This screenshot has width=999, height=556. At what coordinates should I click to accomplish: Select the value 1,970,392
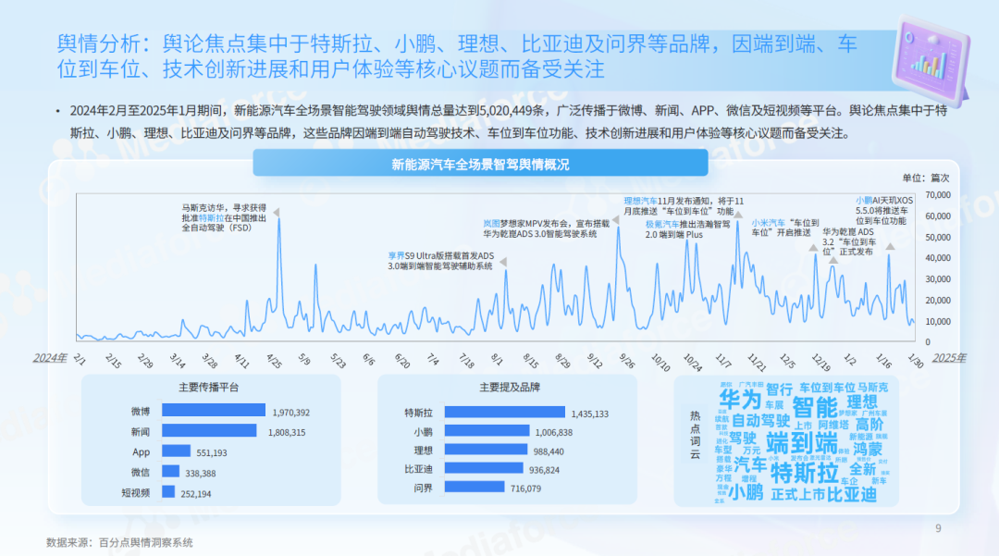tap(291, 413)
